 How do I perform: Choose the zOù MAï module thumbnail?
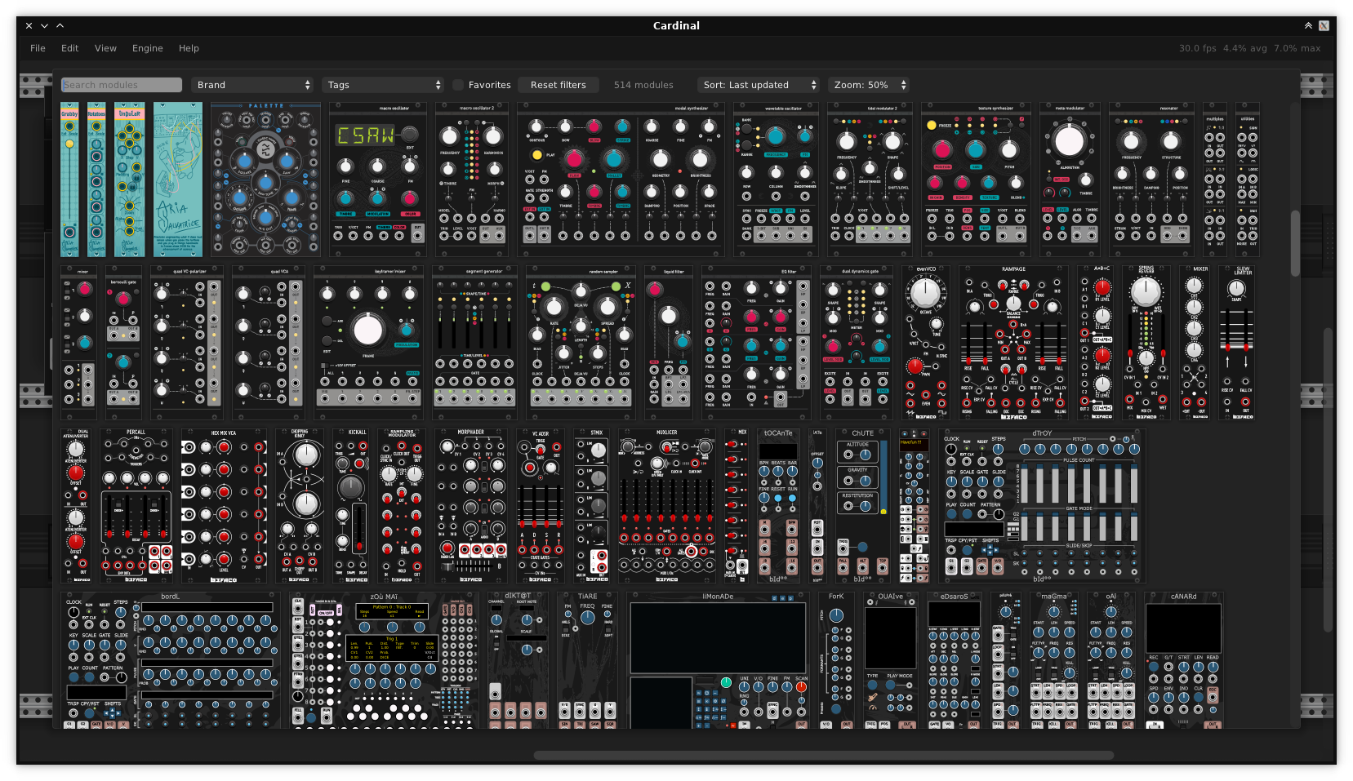[384, 663]
